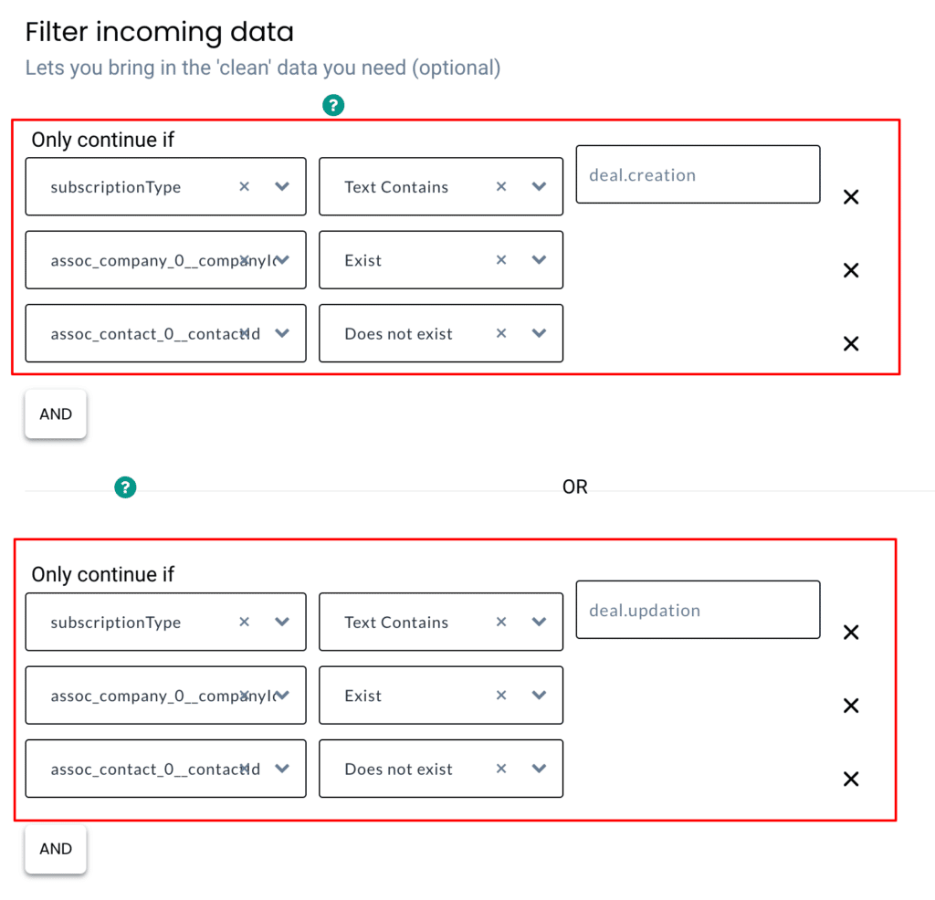Image resolution: width=935 pixels, height=900 pixels.
Task: Expand Does not exist dropdown in first group
Action: [539, 333]
